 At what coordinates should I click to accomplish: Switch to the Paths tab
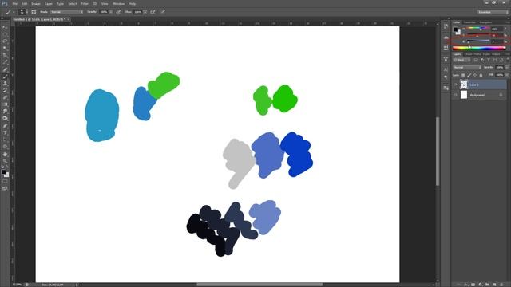(x=477, y=54)
